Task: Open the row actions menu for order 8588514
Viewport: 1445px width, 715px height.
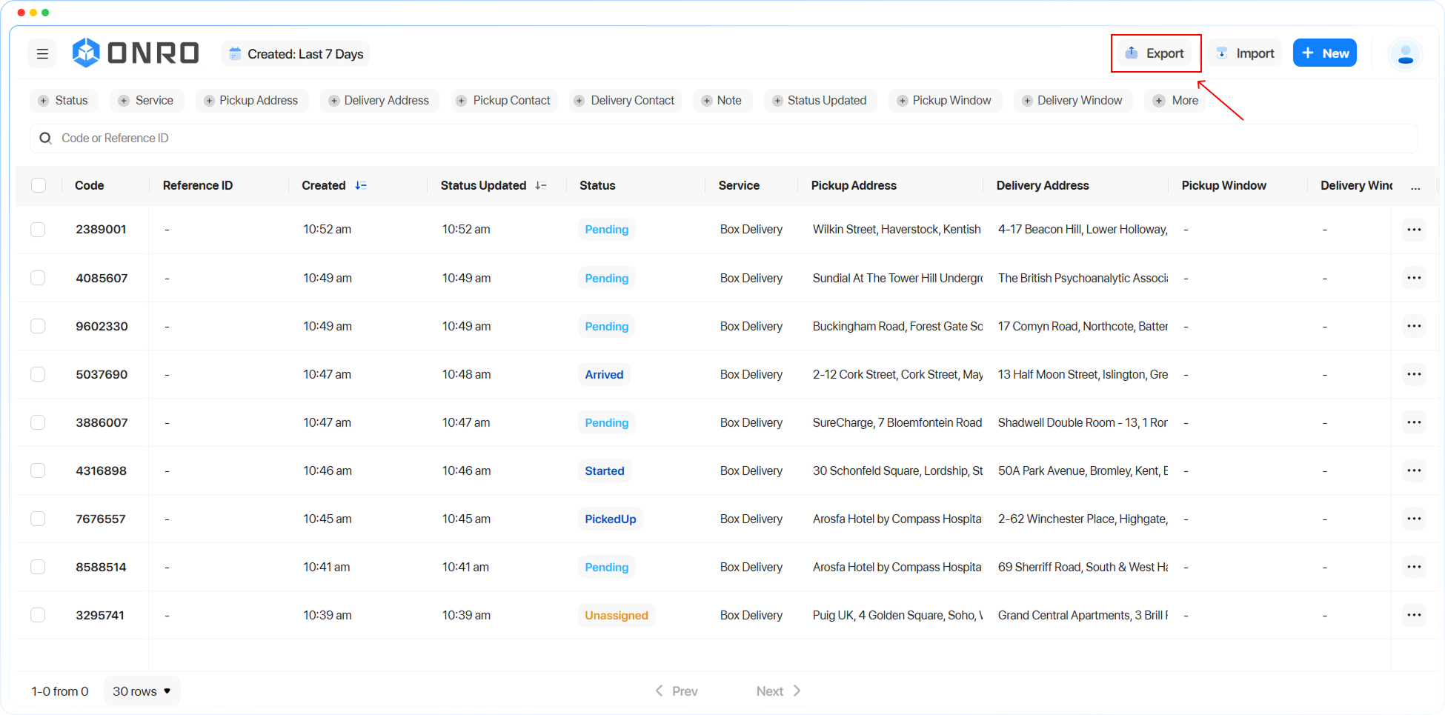Action: click(1414, 567)
